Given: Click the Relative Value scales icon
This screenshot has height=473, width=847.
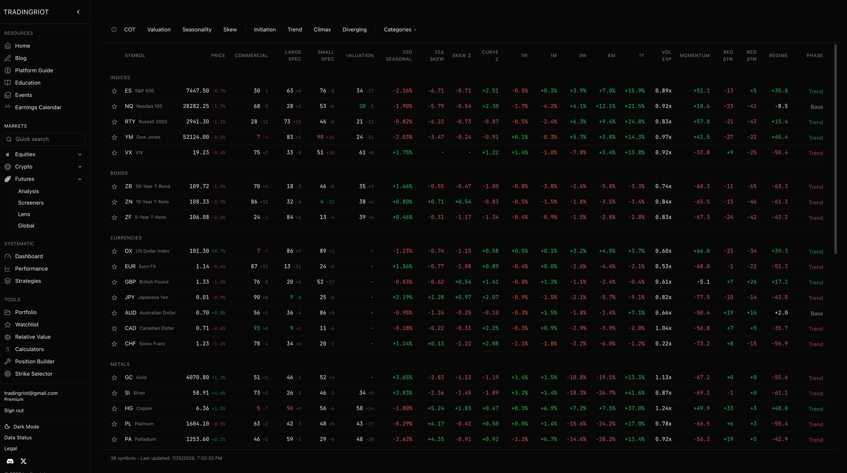Looking at the screenshot, I should point(8,337).
